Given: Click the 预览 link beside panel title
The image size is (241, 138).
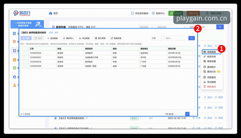Looking at the screenshot, I should [51, 32].
